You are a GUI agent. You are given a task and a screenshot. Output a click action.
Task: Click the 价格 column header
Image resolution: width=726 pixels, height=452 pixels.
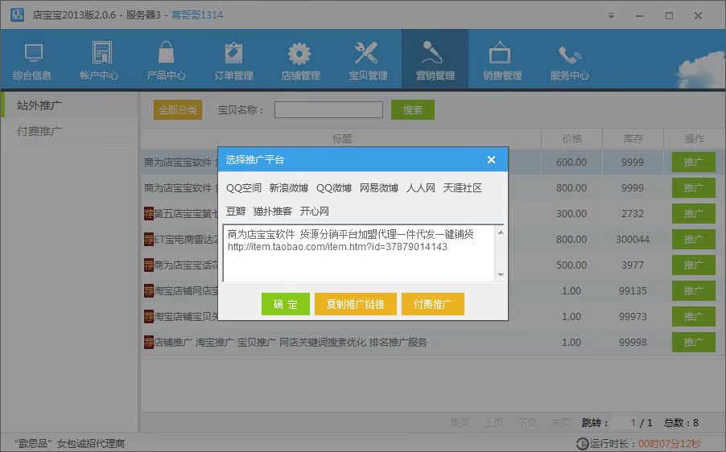(571, 138)
